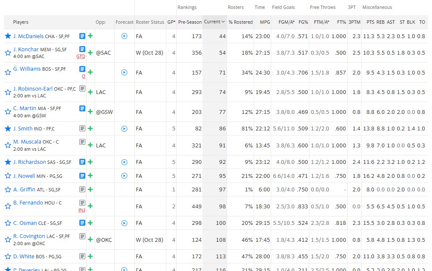Image resolution: width=432 pixels, height=271 pixels.
Task: Click green plus to add C. Martin
Action: pos(90,112)
